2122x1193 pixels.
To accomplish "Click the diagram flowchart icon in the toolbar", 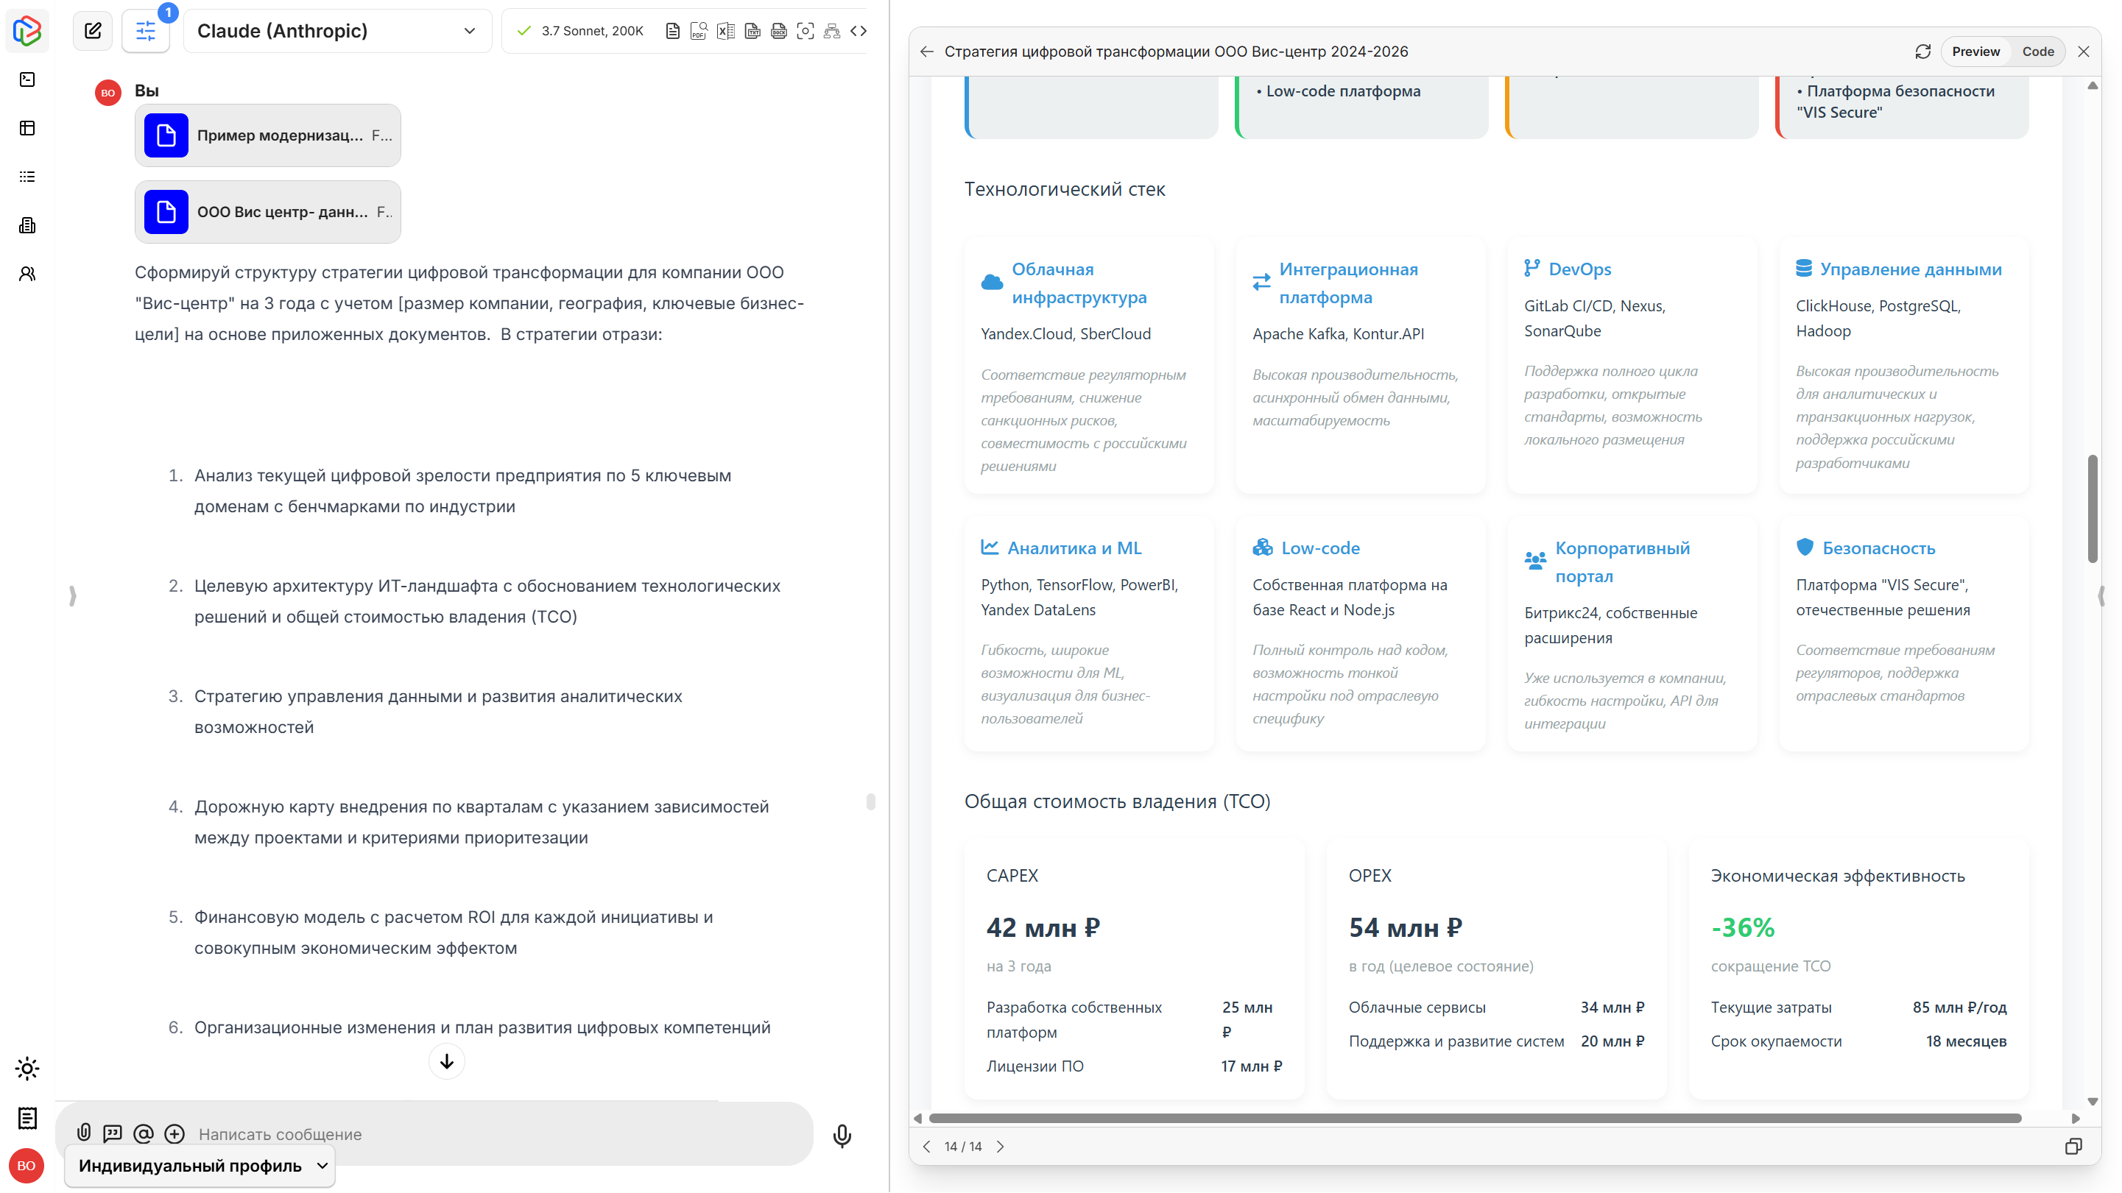I will click(832, 30).
